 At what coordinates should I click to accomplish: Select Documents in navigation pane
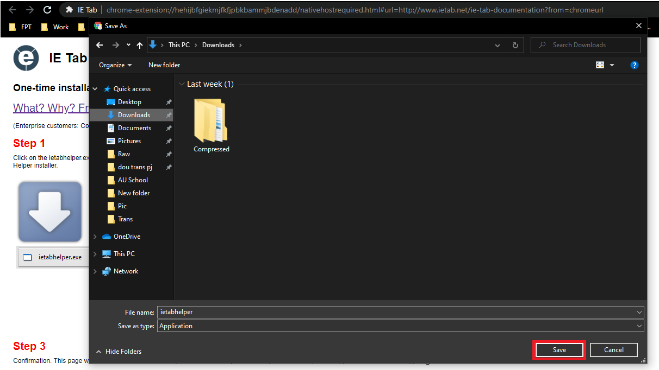(134, 128)
